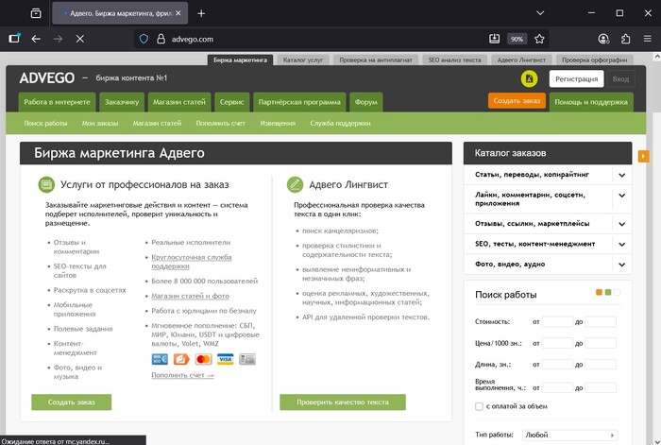Open the extensions puzzle icon
The width and height of the screenshot is (661, 445).
pos(625,39)
